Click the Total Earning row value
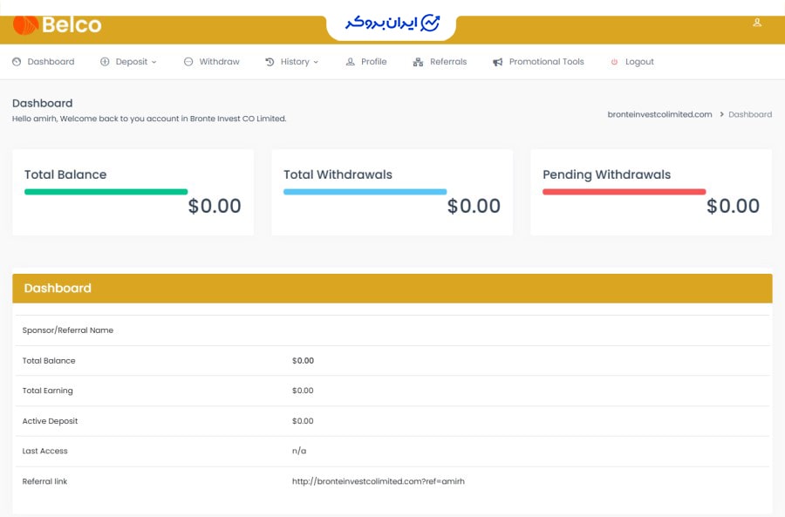785x517 pixels. [x=302, y=391]
